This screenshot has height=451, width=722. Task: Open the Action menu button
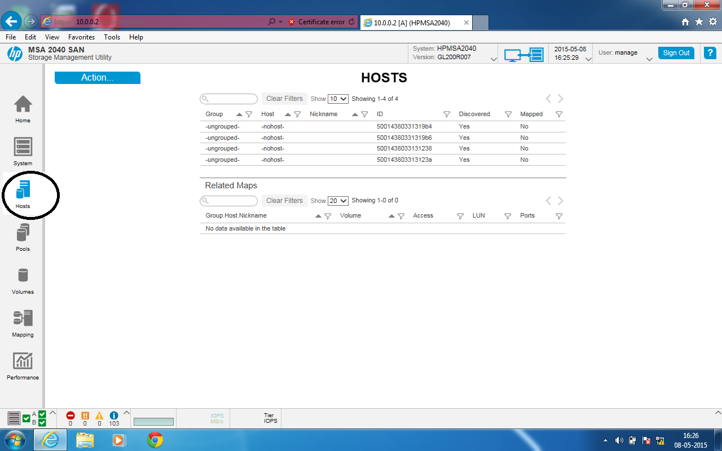pos(97,78)
